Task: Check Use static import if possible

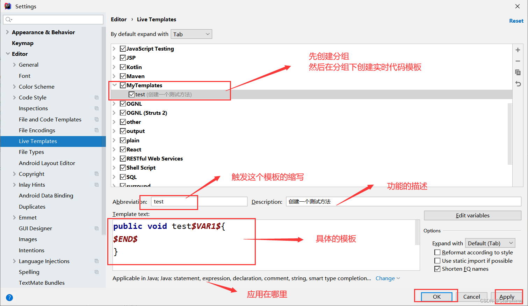Action: coord(437,260)
